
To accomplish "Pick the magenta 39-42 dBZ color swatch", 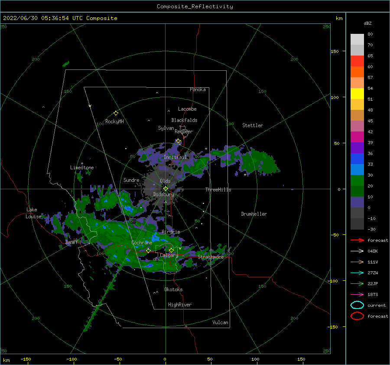I will (x=357, y=137).
